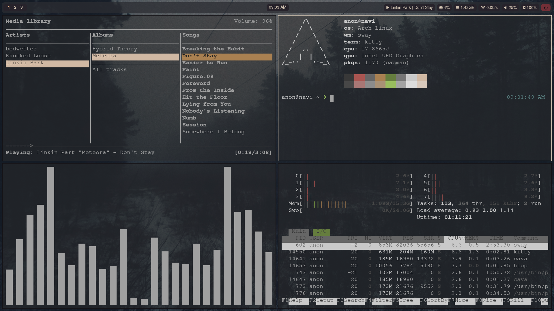Select artist Knocked Loose
Screen dimensions: 554x311
point(47,56)
